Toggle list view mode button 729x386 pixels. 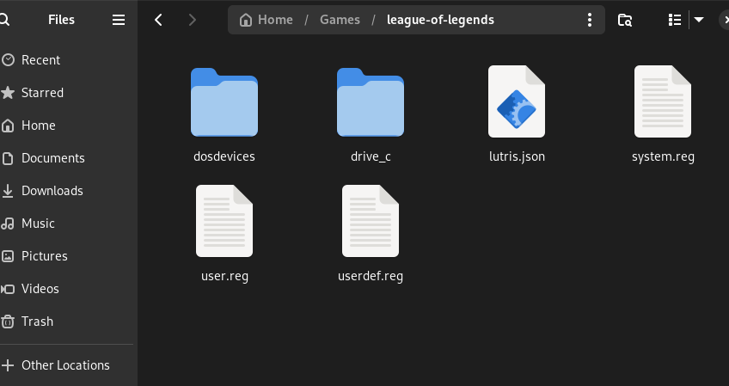(x=675, y=20)
